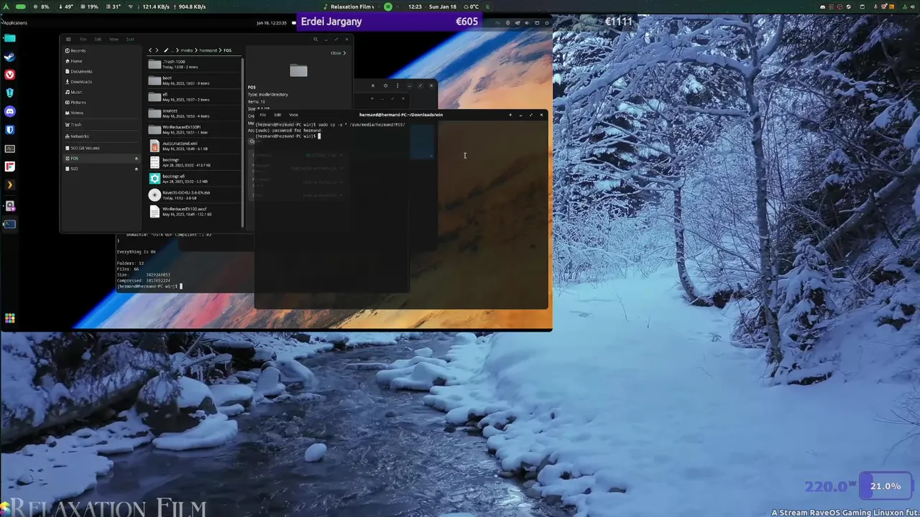Click the hermand breadcrumb segment
Screen dimensions: 920x517
(208, 50)
